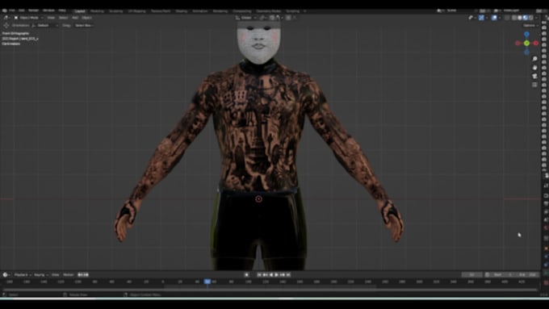Viewport: 549px width, 309px height.
Task: Switch perspective/orthographic with the grid icon
Action: [x=534, y=85]
